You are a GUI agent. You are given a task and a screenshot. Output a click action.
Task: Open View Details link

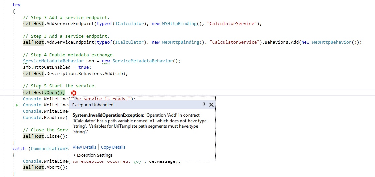[84, 147]
